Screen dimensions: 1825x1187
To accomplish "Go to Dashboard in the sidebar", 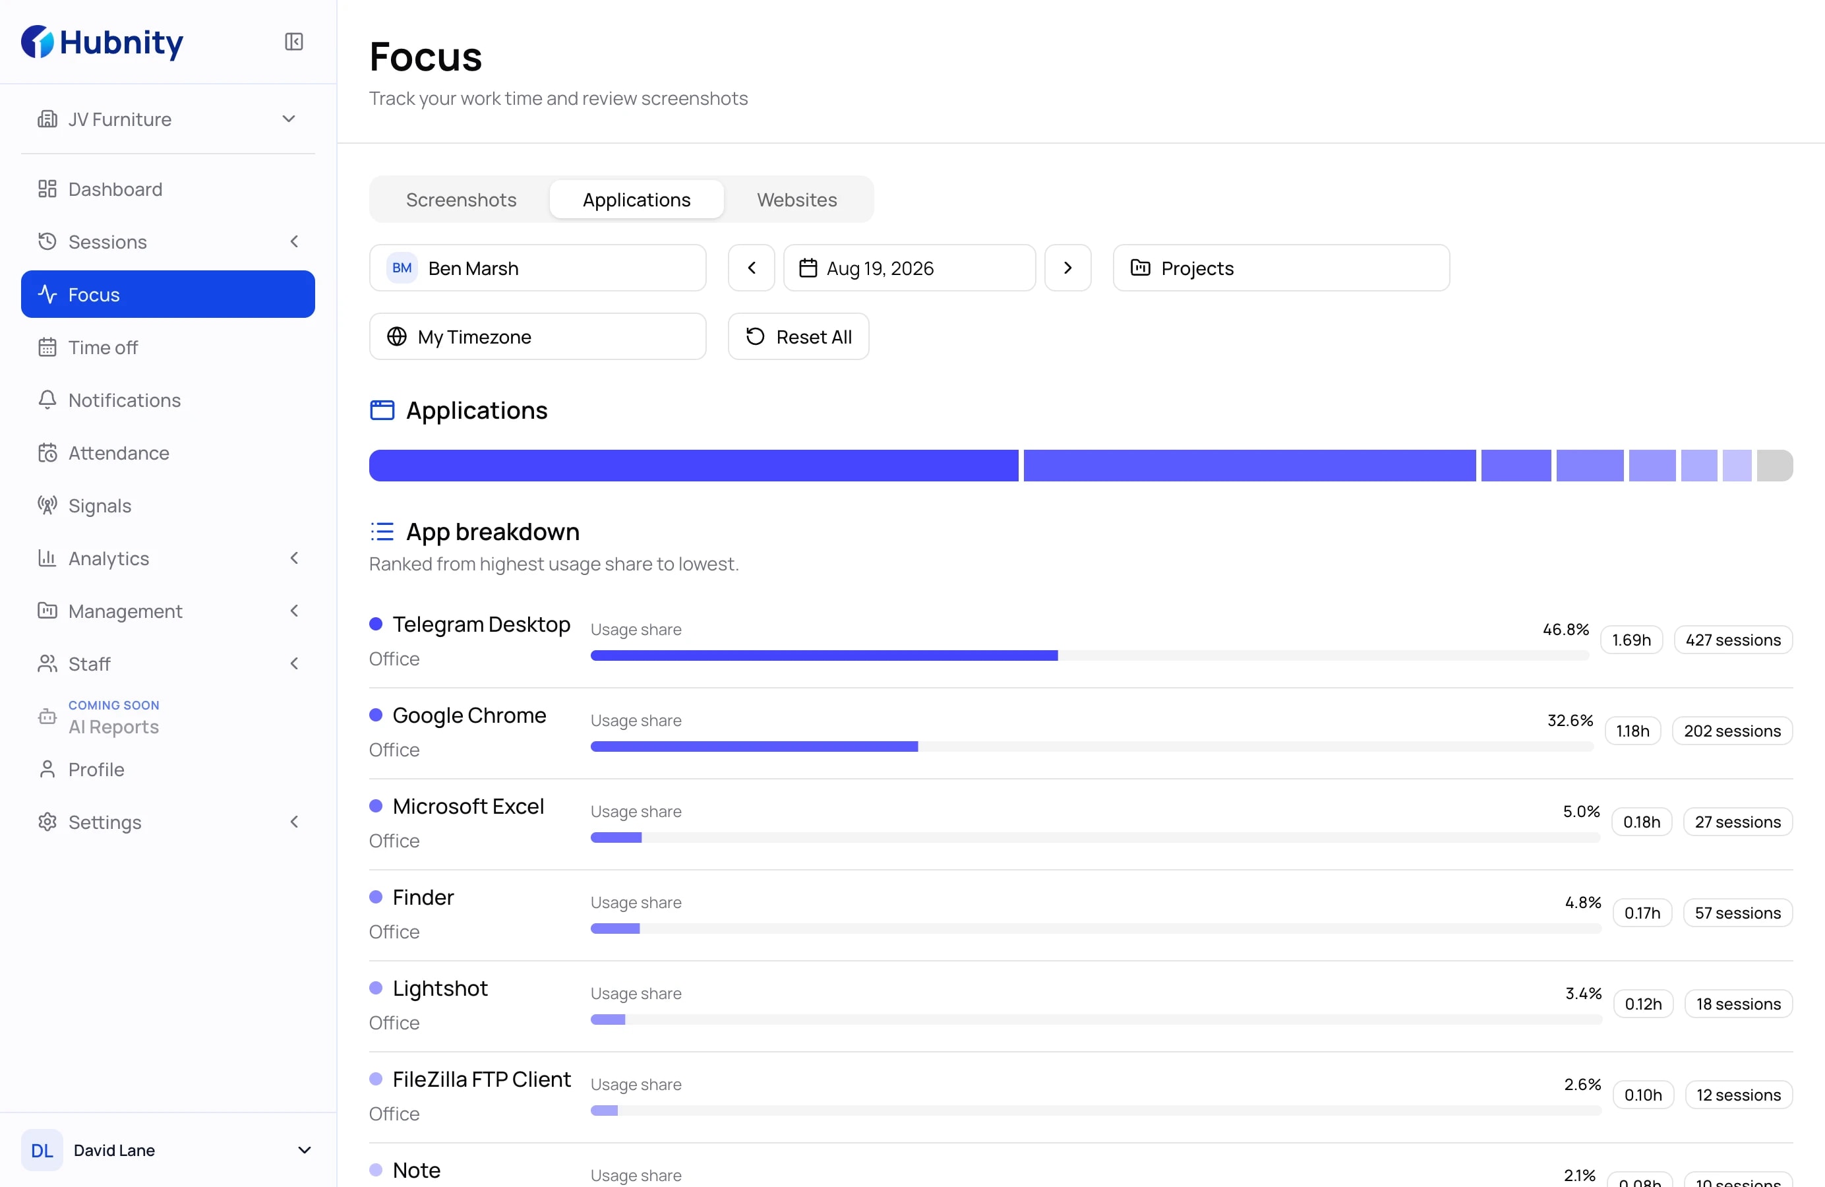I will coord(168,189).
